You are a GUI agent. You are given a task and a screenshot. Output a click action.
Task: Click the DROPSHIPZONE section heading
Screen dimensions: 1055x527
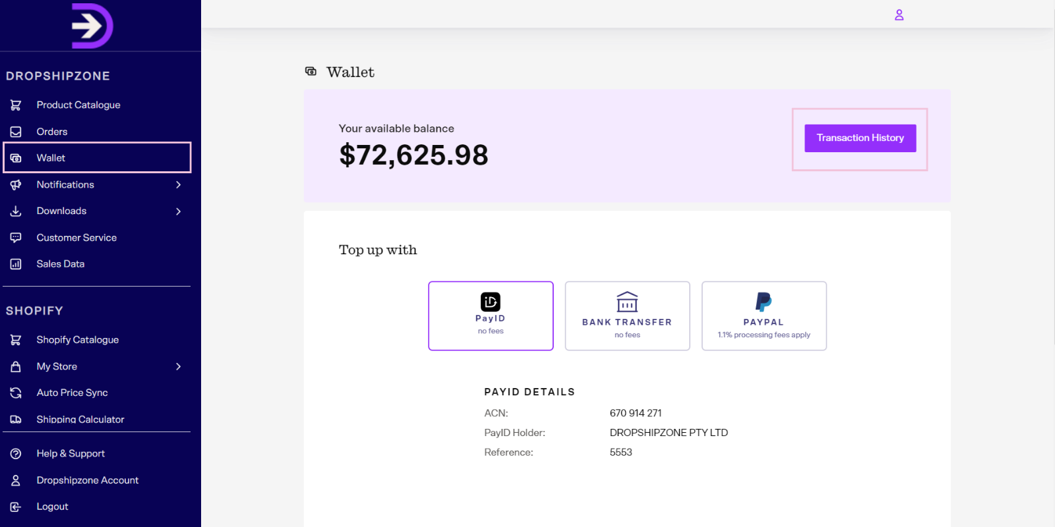(x=58, y=76)
